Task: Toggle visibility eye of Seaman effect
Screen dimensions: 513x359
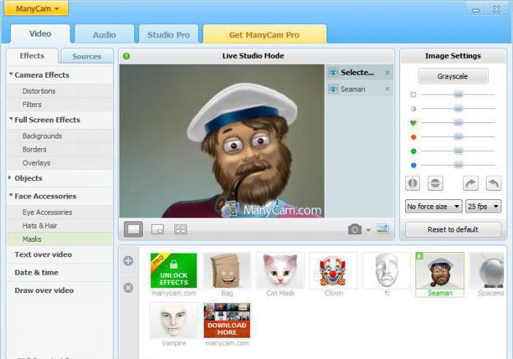Action: (333, 89)
